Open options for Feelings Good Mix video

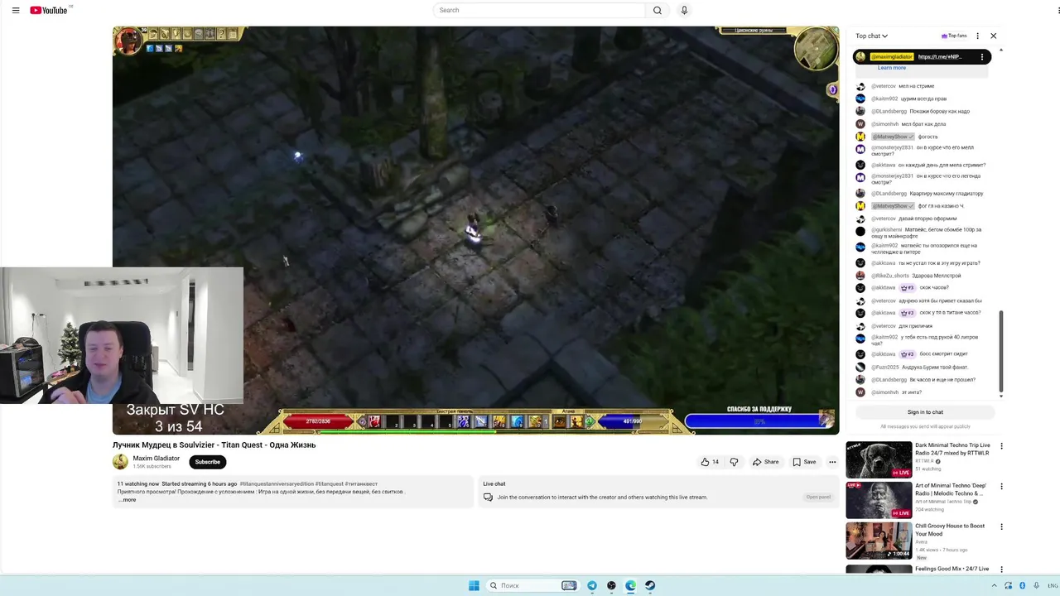point(1001,570)
